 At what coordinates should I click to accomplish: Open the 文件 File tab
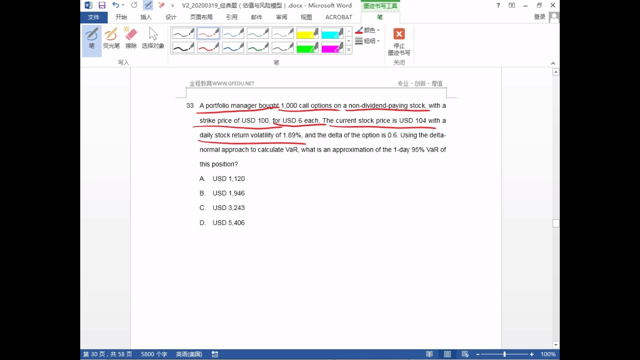click(x=94, y=17)
